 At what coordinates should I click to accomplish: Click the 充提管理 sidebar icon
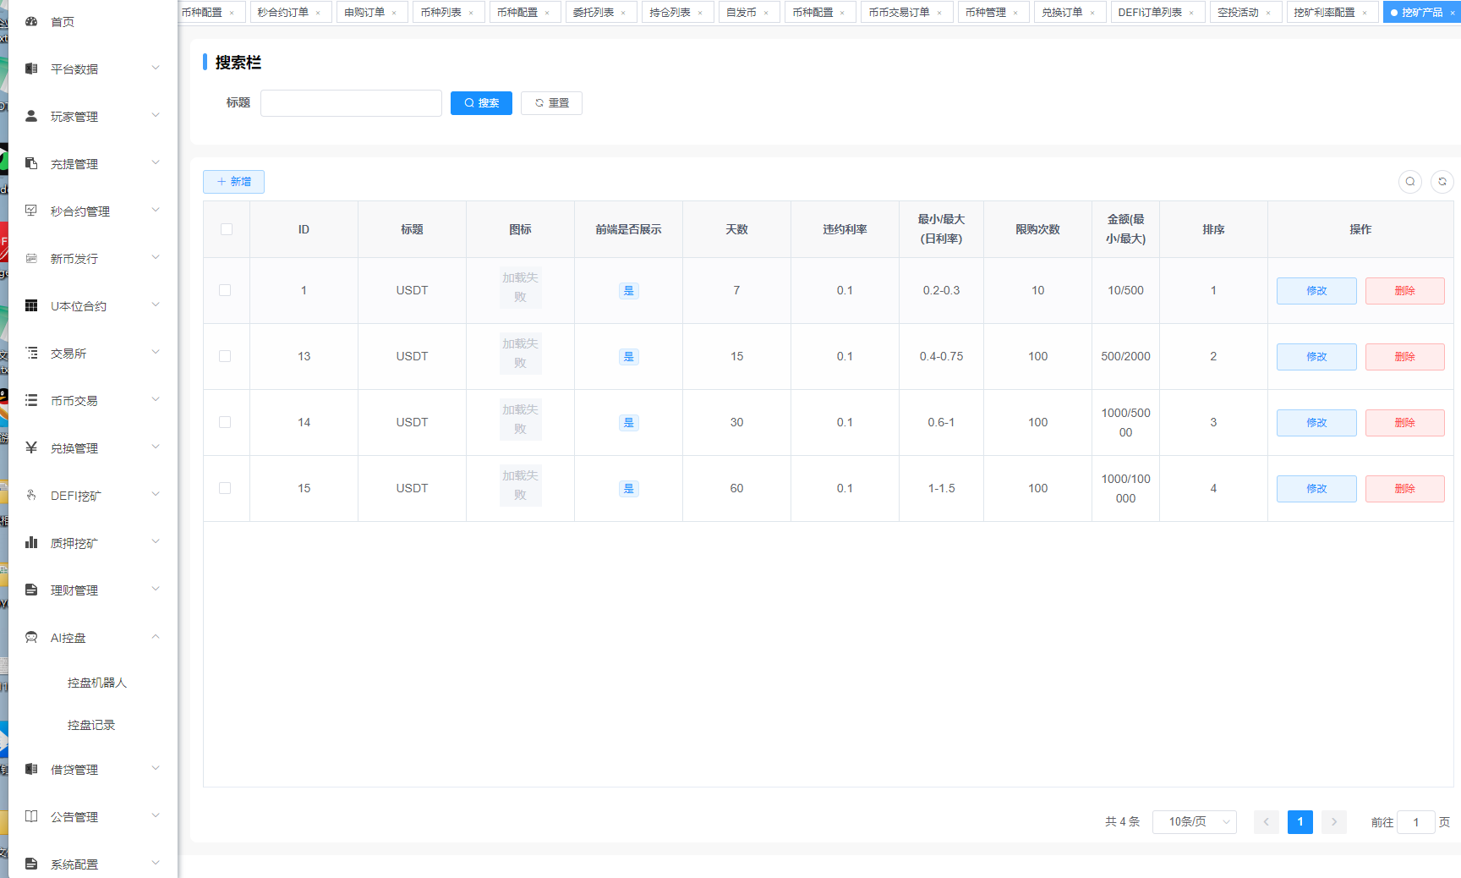coord(31,163)
